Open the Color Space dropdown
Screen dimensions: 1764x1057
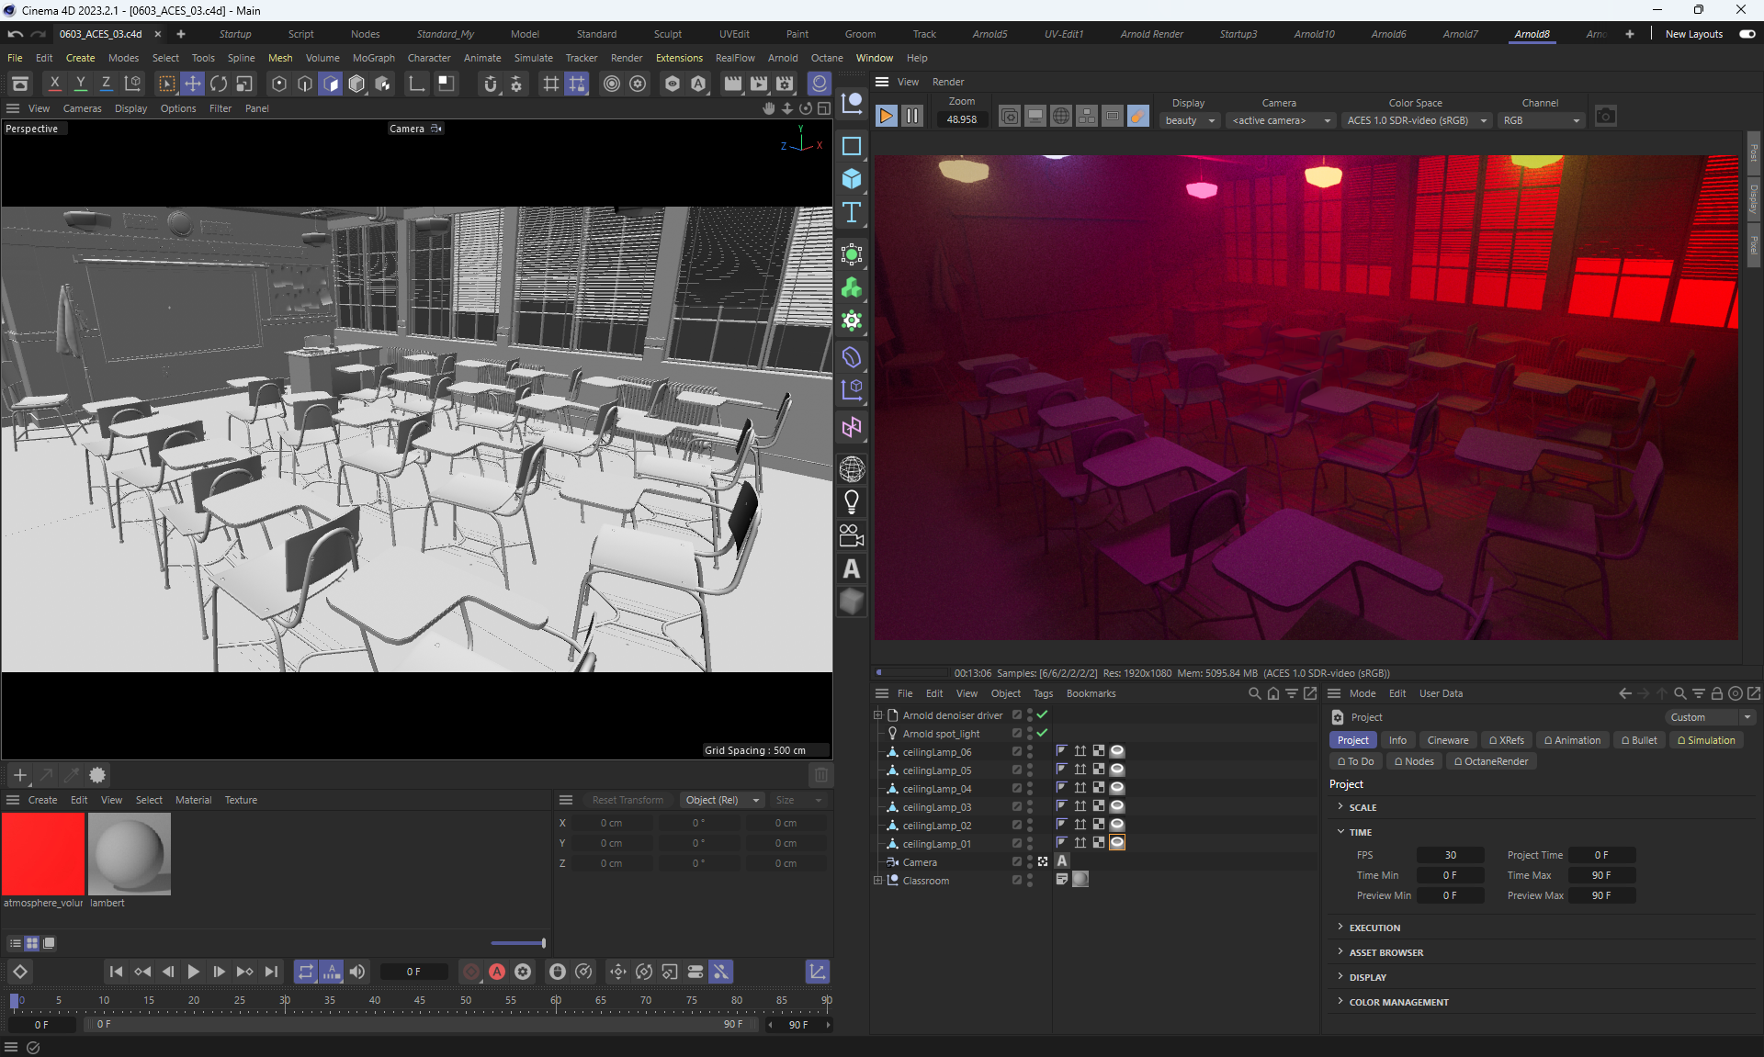[1415, 120]
